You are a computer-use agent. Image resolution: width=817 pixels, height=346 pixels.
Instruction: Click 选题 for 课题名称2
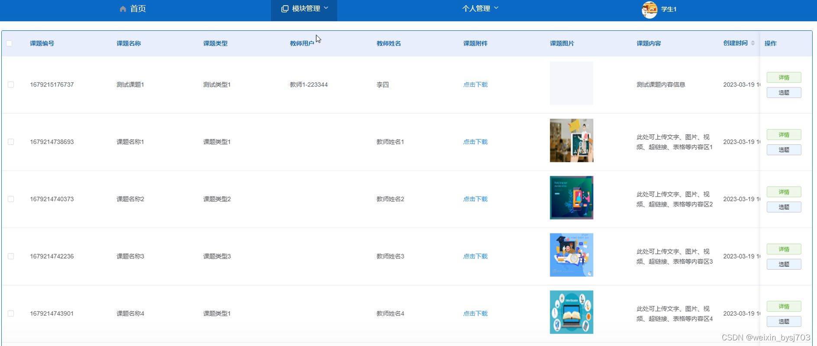pyautogui.click(x=784, y=207)
